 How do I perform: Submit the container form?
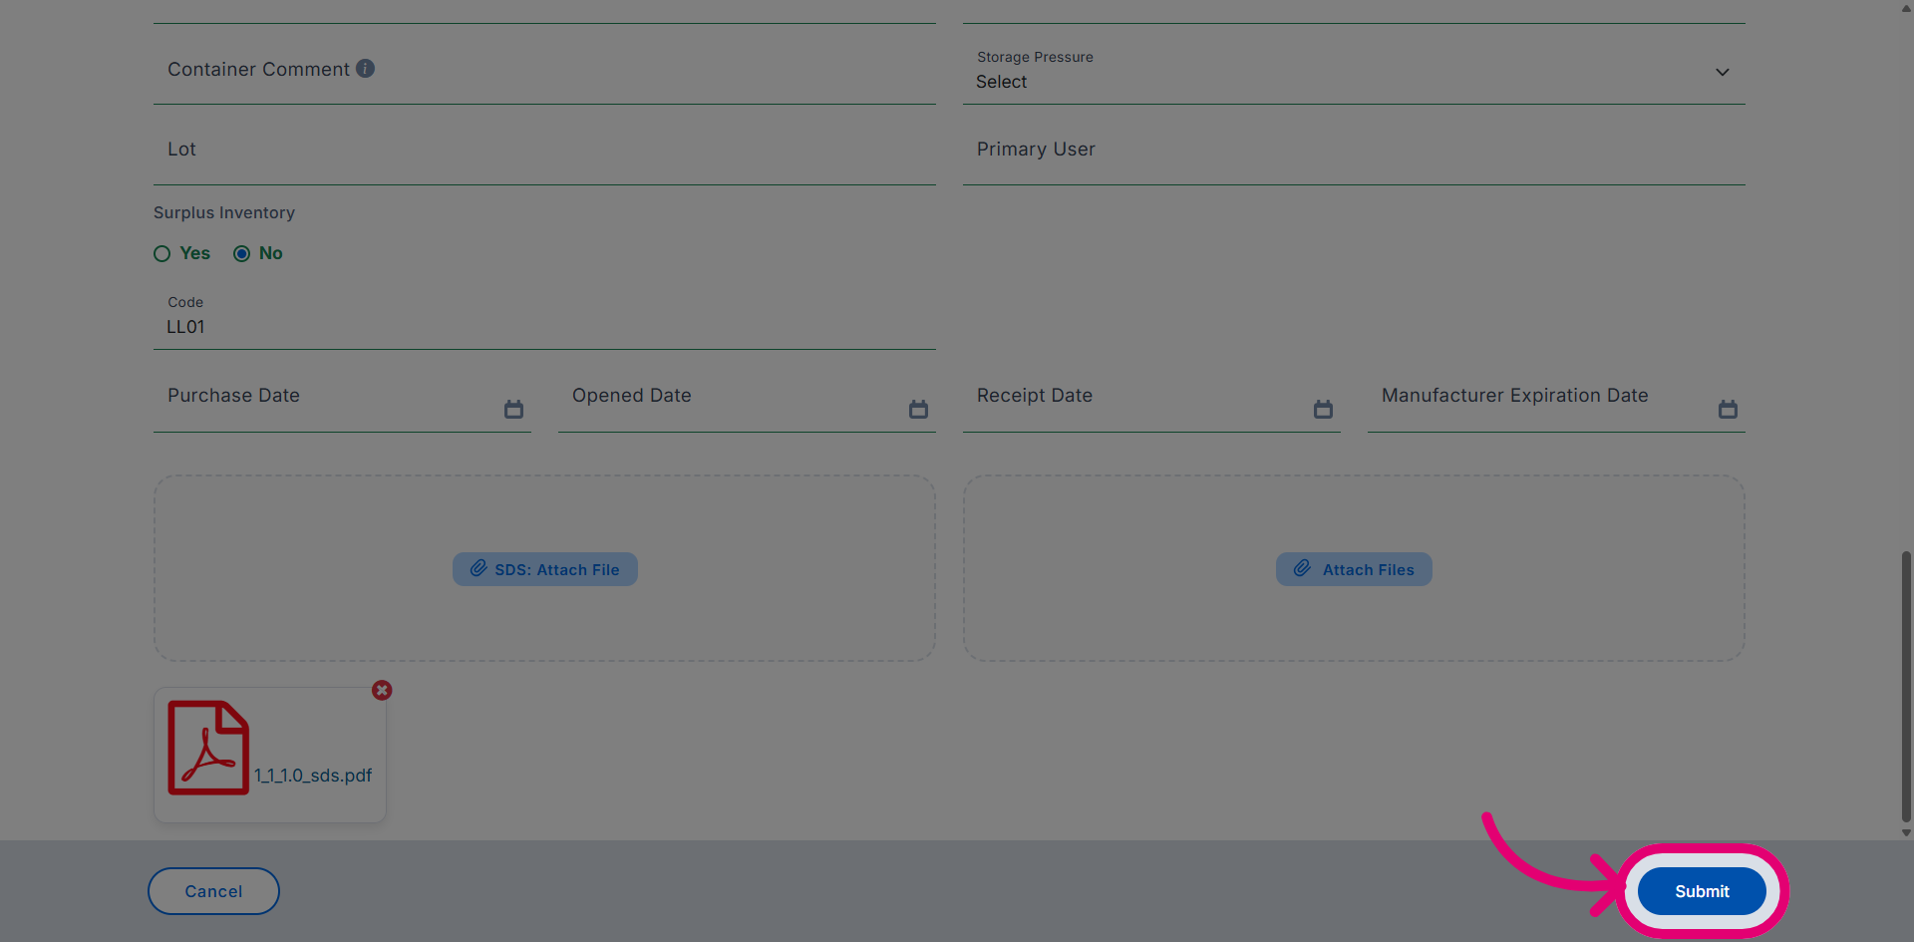point(1702,891)
